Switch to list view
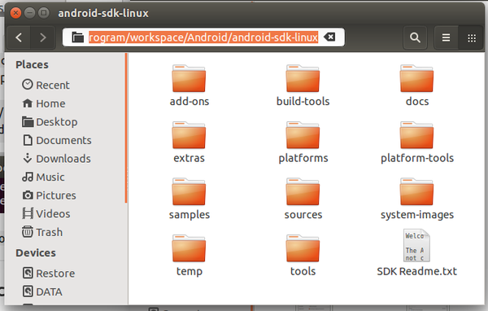Screen dimensions: 488x311 446,37
